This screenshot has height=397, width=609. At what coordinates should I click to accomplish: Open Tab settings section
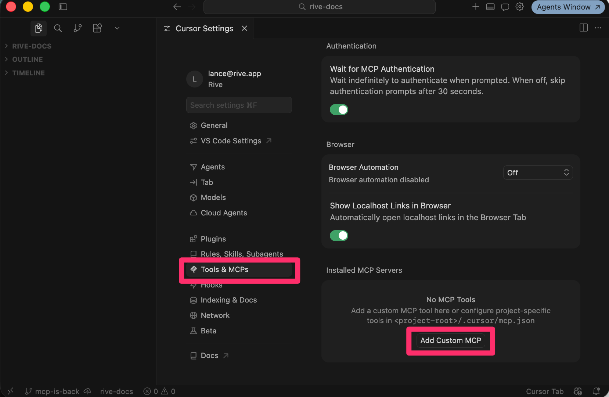tap(239, 182)
